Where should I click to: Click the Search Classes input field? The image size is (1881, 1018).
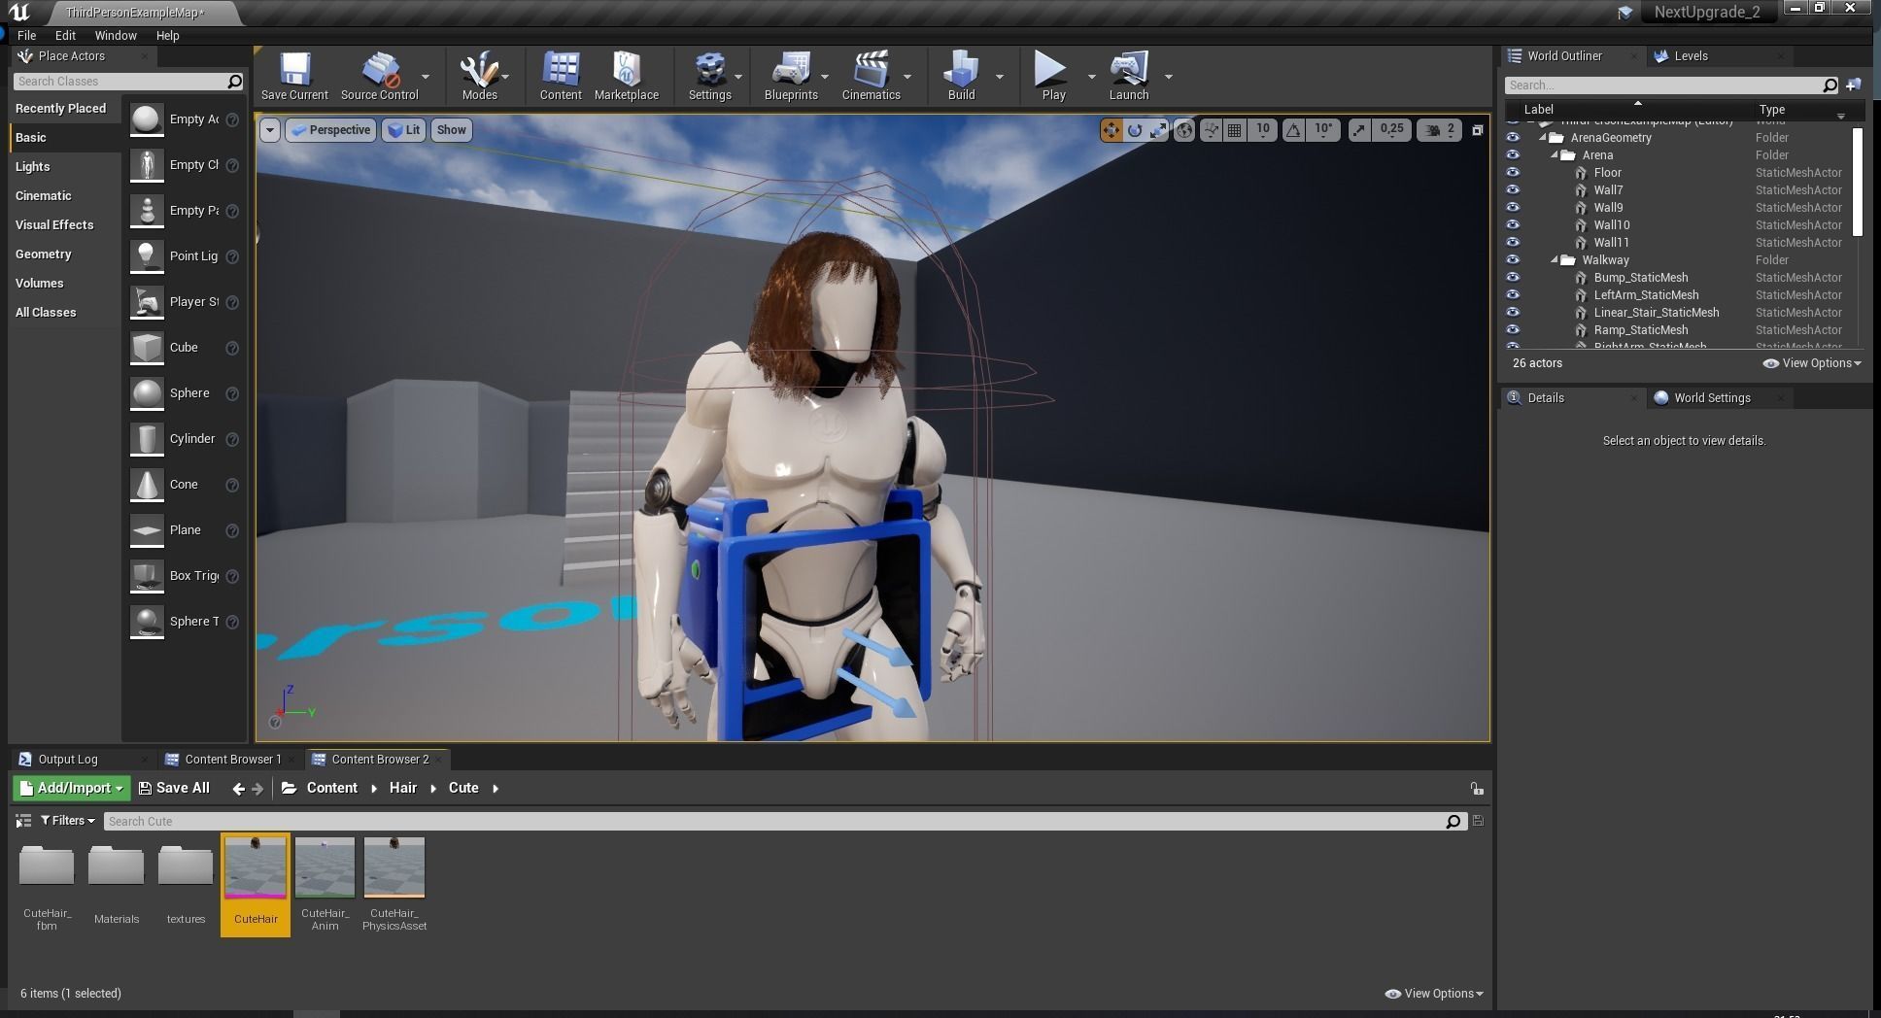120,82
